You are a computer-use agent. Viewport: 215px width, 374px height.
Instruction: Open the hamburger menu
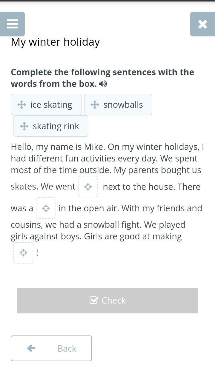pos(12,24)
